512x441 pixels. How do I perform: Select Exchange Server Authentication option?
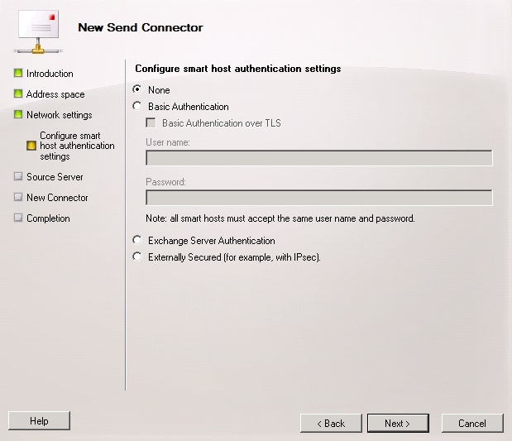(137, 240)
